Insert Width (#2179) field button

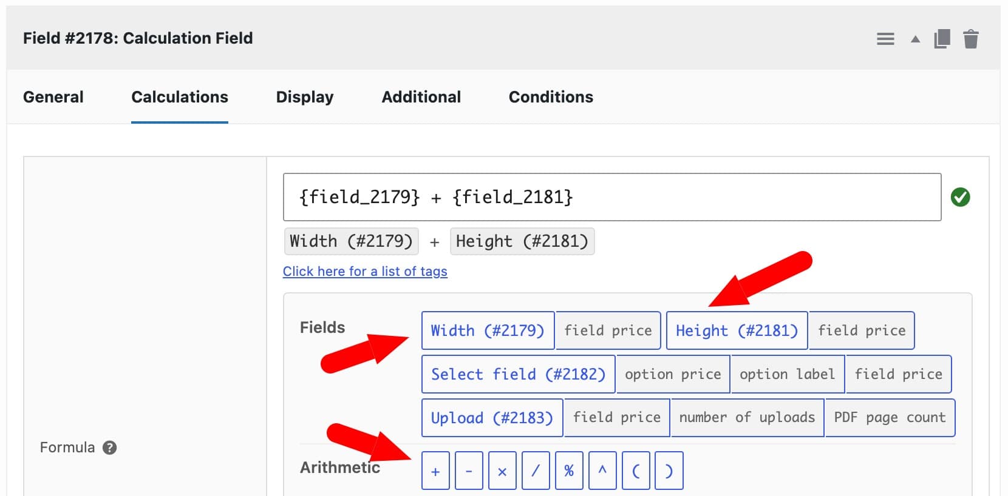click(x=488, y=330)
